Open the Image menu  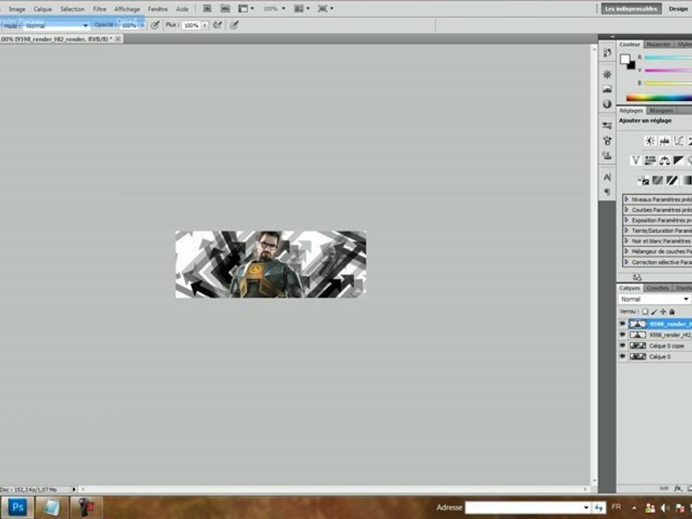(x=17, y=9)
